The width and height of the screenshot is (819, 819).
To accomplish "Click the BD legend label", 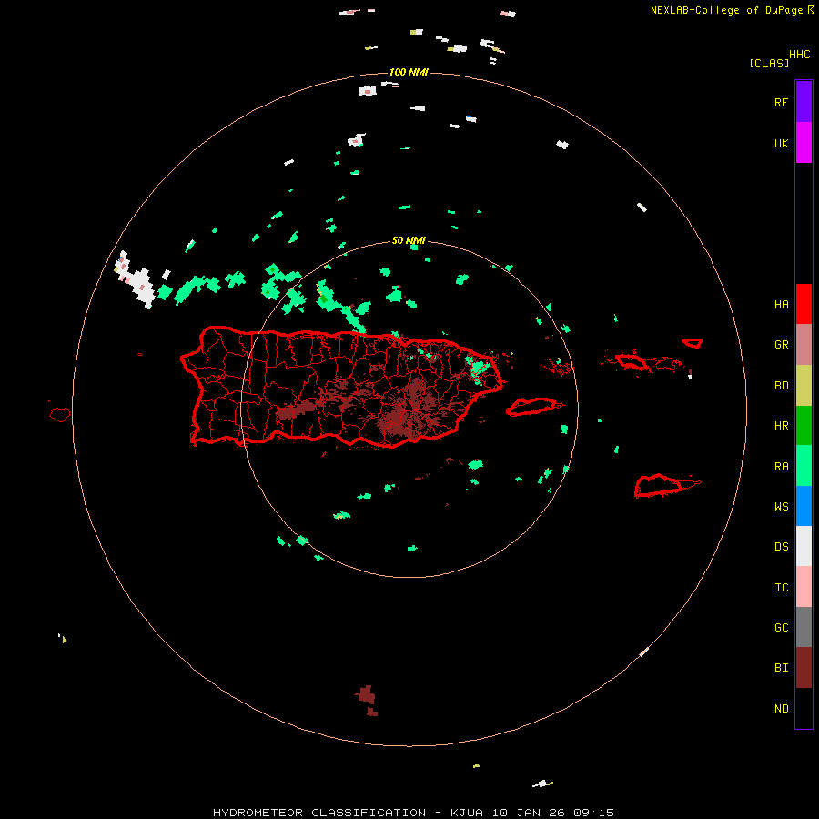I will coord(781,386).
